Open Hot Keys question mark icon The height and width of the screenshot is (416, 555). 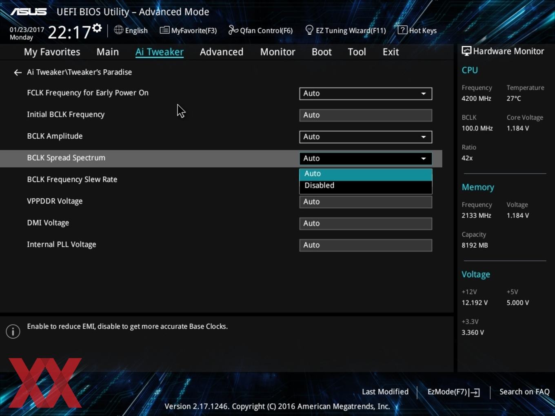click(x=402, y=30)
